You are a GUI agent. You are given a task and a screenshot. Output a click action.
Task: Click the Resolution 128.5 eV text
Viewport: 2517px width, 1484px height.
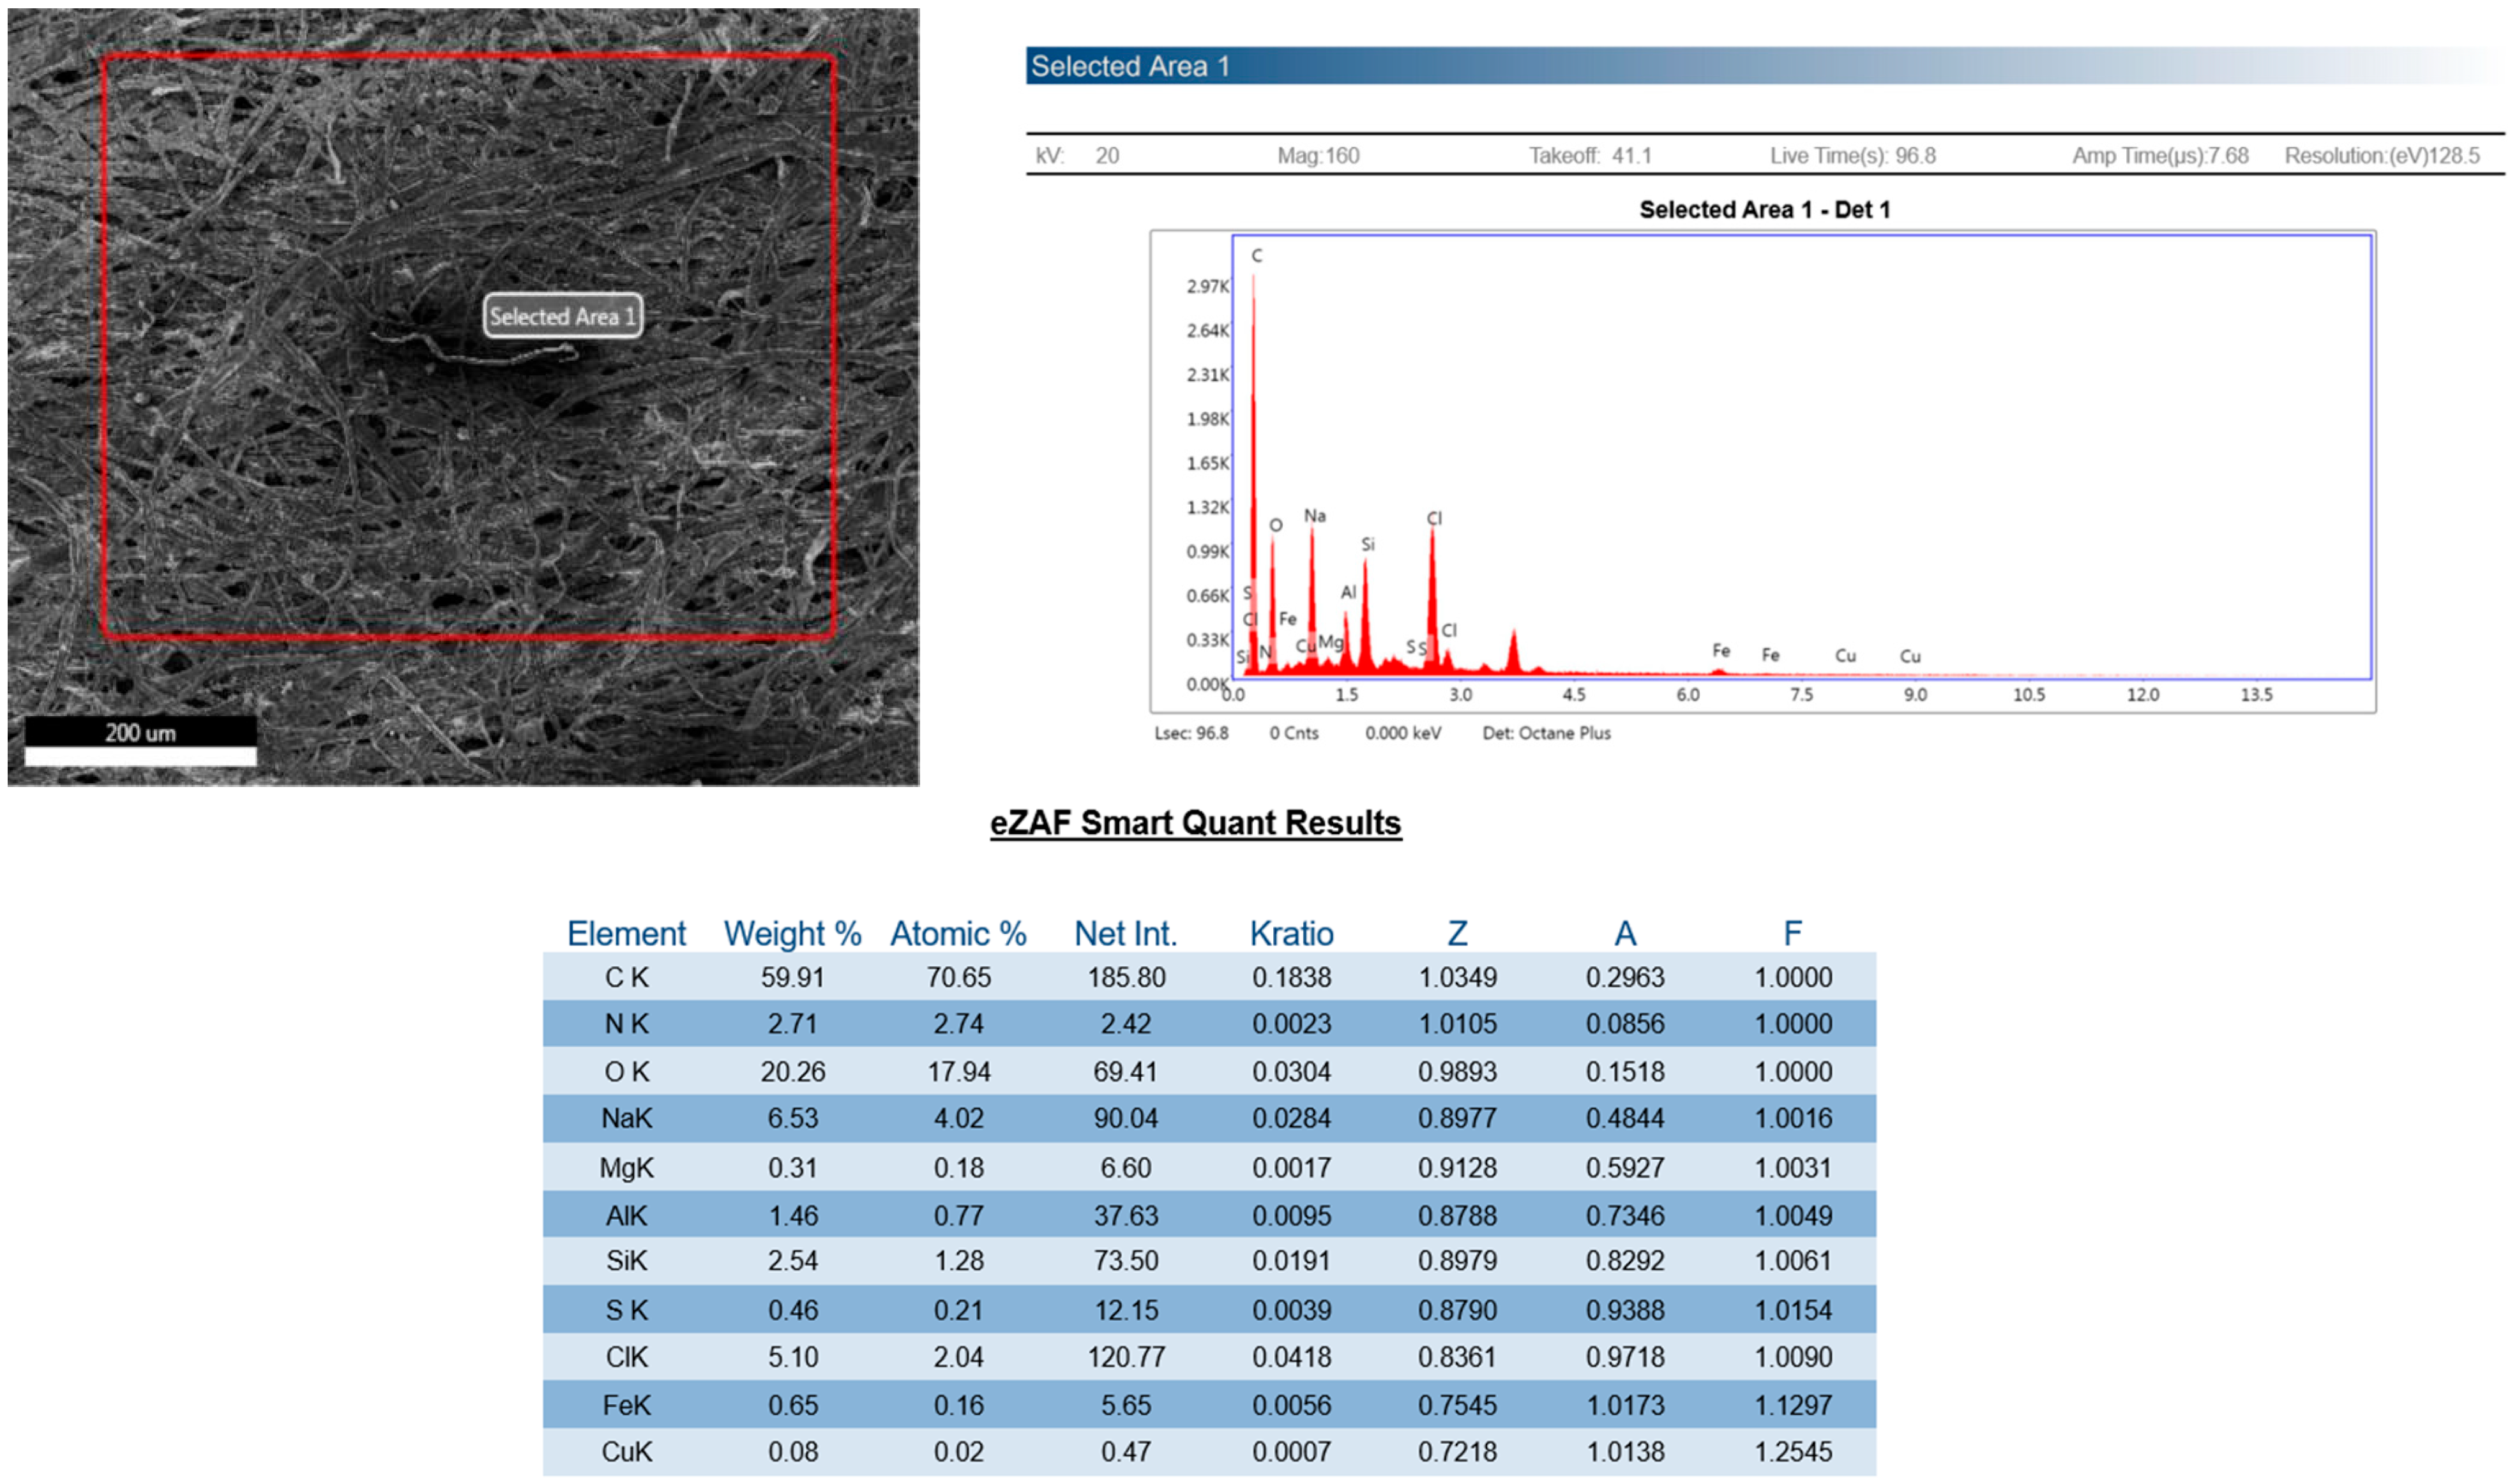click(x=2382, y=156)
